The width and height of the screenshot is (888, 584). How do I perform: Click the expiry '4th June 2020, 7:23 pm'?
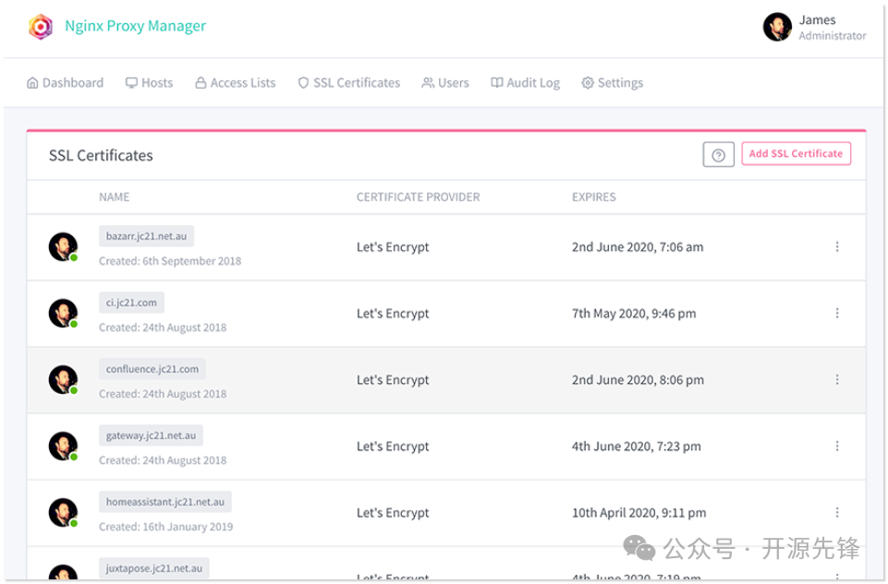point(636,447)
